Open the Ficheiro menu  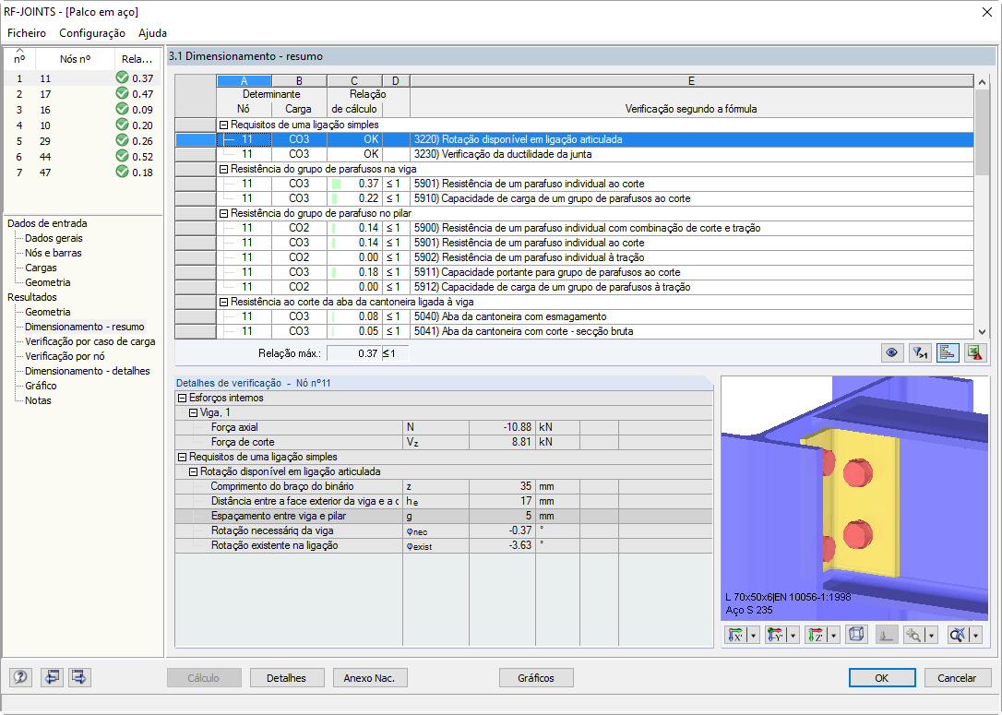click(27, 32)
